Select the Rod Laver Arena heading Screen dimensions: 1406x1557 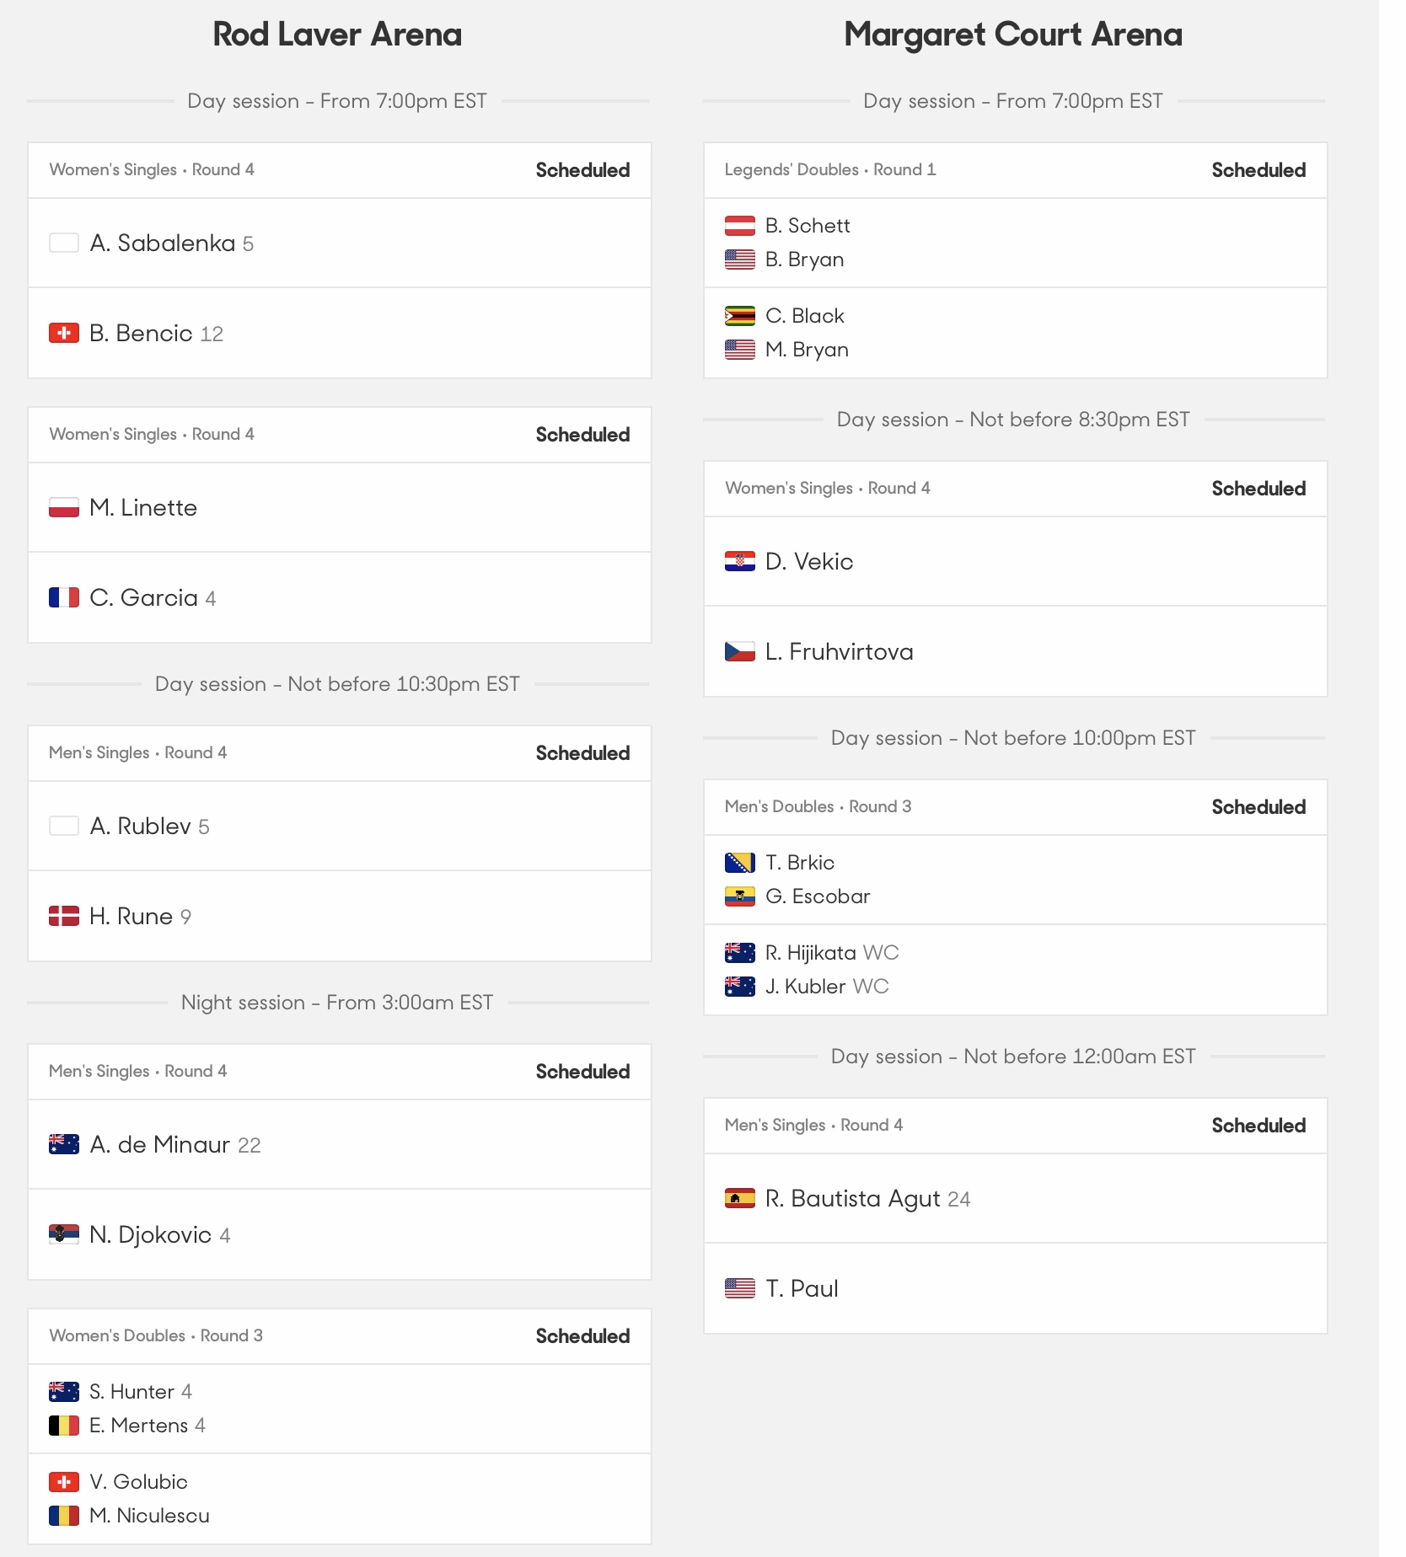(x=337, y=35)
